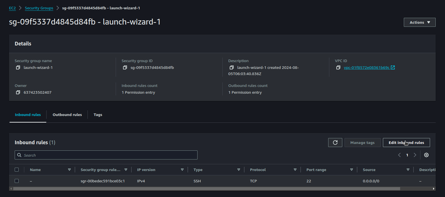
Task: Select all inbound rules via header checkbox
Action: [x=17, y=170]
